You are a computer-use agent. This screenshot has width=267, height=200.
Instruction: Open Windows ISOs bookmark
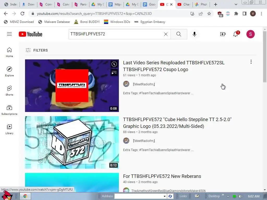[117, 22]
